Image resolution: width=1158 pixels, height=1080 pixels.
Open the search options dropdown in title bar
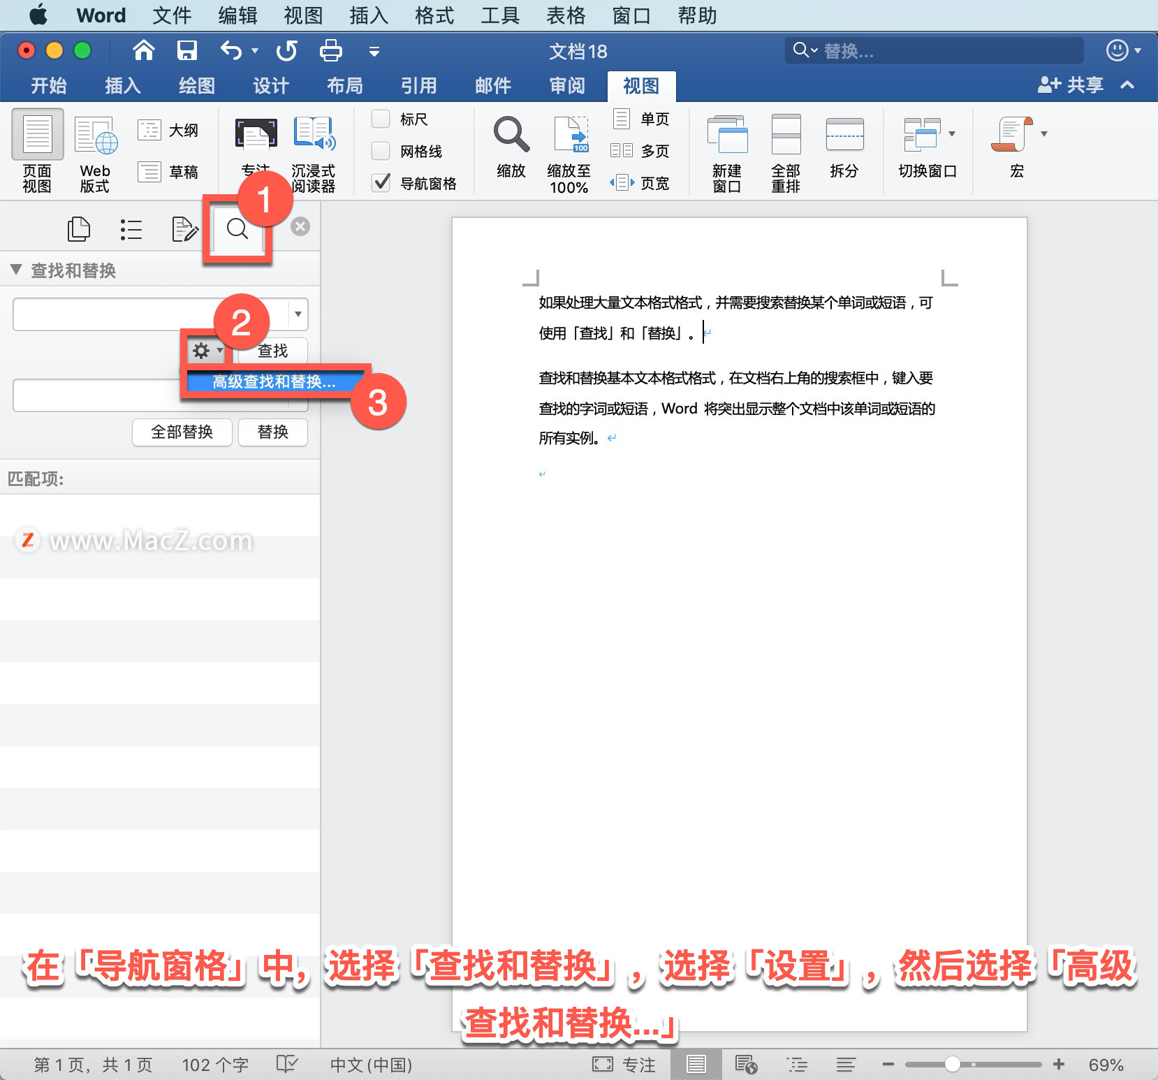coord(805,50)
